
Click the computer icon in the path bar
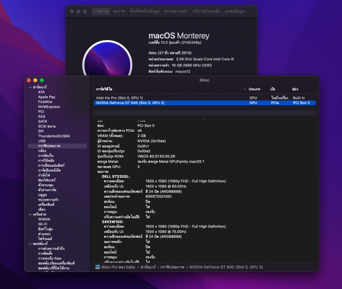98,267
